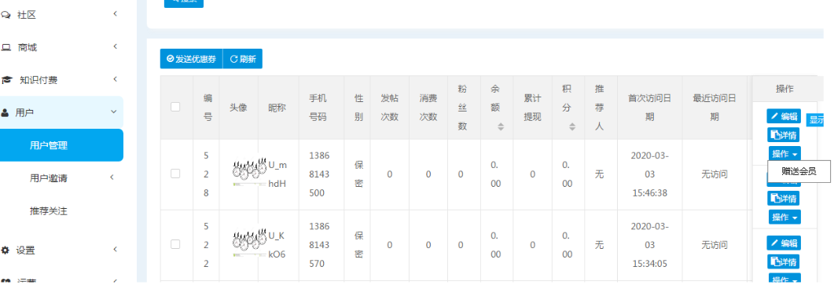
Task: Click the 用户 person icon in sidebar
Action: pos(5,112)
